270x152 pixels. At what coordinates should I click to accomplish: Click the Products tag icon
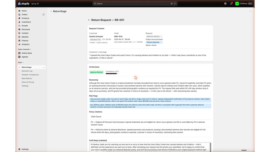19,18
